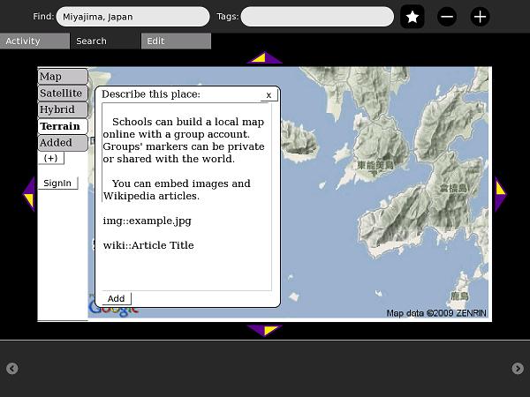Open the Edit tab
This screenshot has height=397, width=530.
[176, 41]
